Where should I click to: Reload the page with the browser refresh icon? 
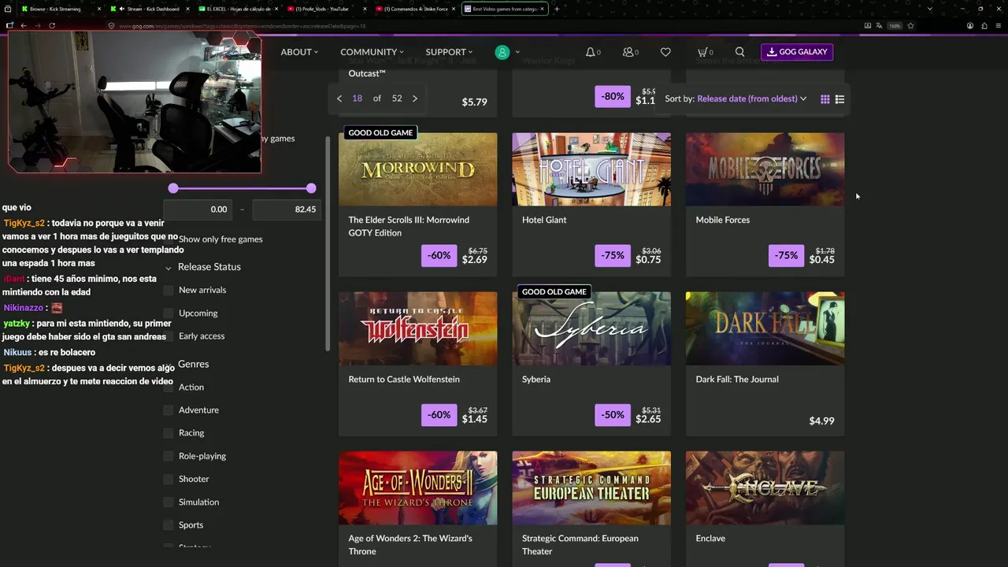[x=52, y=25]
